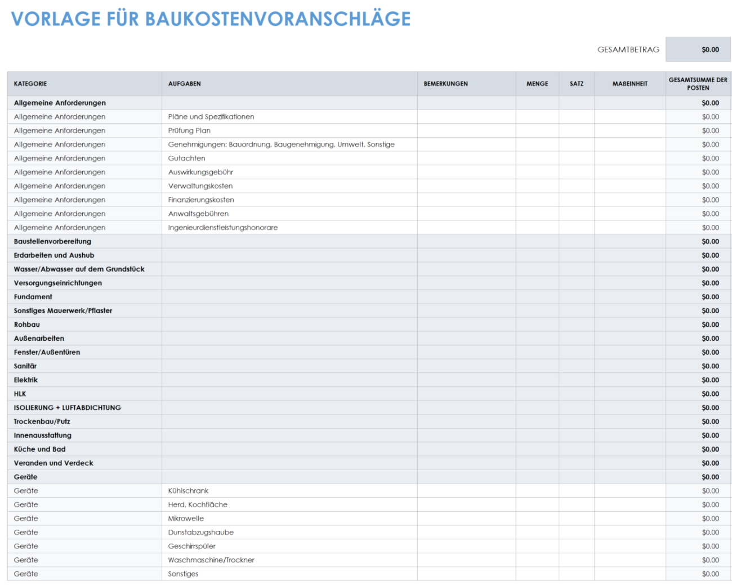
Task: Click the KATEGORIE column header
Action: pos(30,84)
